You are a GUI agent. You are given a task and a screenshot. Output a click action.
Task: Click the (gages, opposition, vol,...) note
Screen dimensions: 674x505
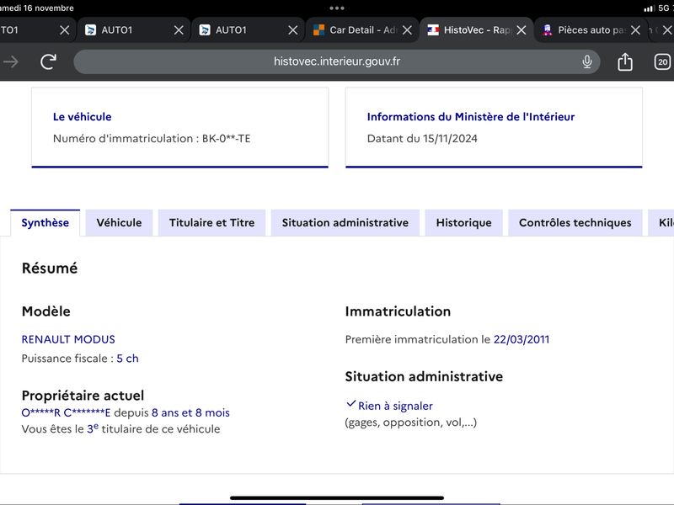pyautogui.click(x=411, y=423)
